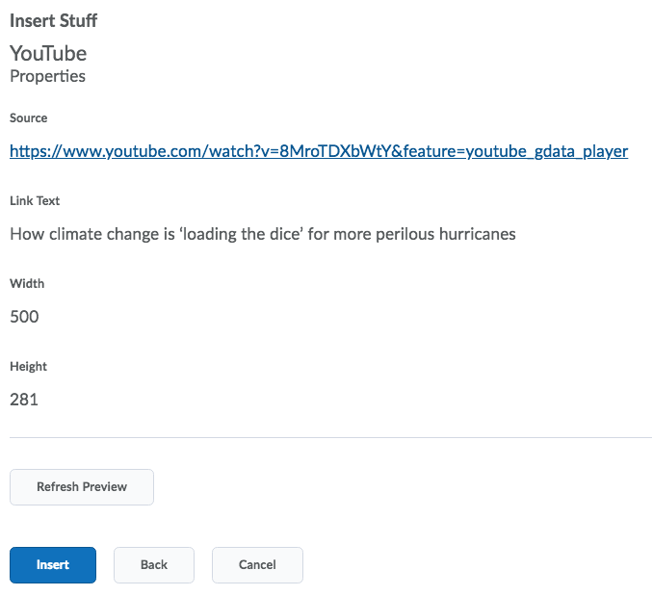Click the Source field label
This screenshot has height=596, width=652.
pyautogui.click(x=29, y=118)
